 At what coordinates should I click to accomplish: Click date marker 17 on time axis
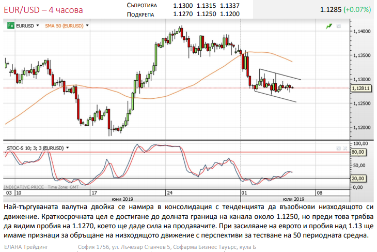[94, 192]
